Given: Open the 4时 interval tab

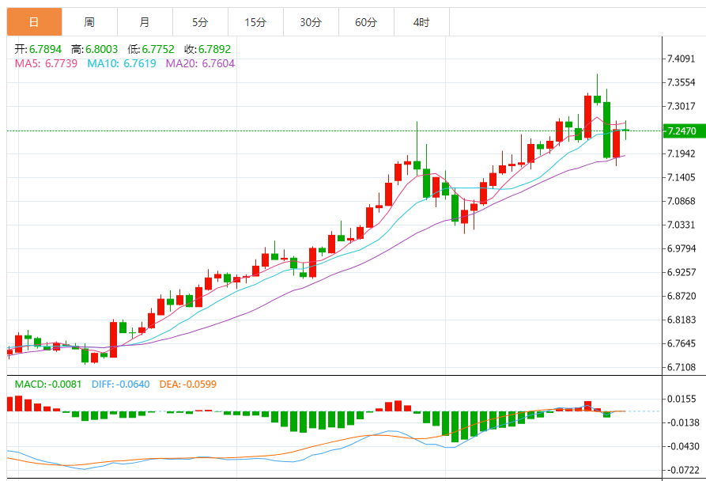Looking at the screenshot, I should coord(422,21).
